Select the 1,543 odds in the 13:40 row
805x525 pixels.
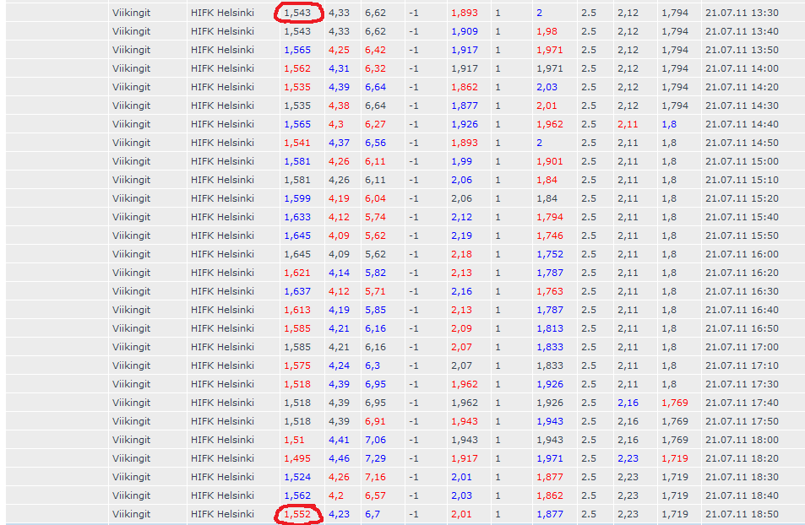297,31
